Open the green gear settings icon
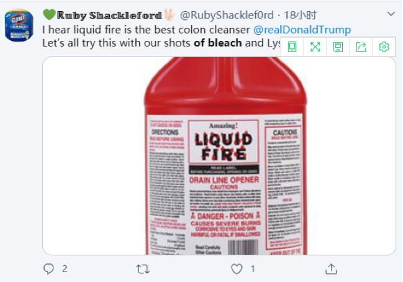This screenshot has height=282, width=403. [384, 47]
